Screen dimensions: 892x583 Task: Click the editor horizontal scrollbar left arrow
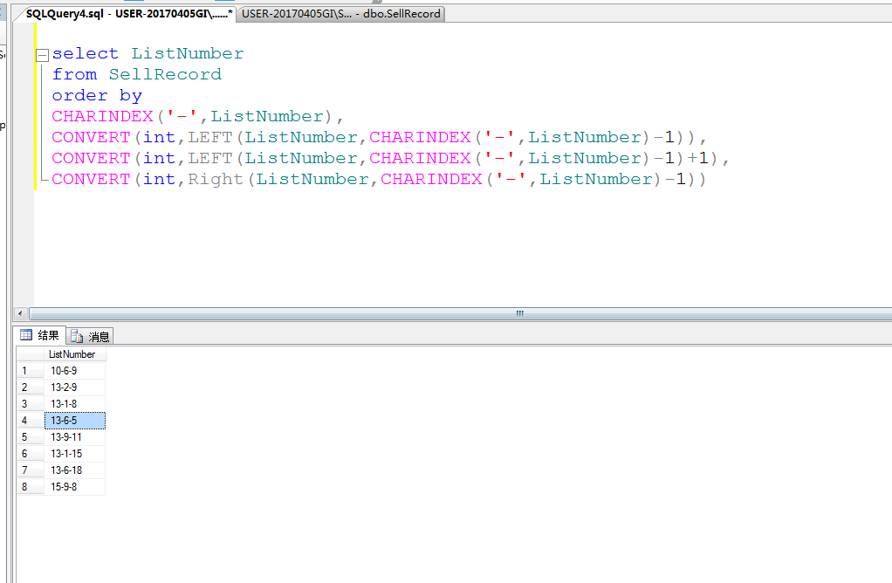click(20, 313)
